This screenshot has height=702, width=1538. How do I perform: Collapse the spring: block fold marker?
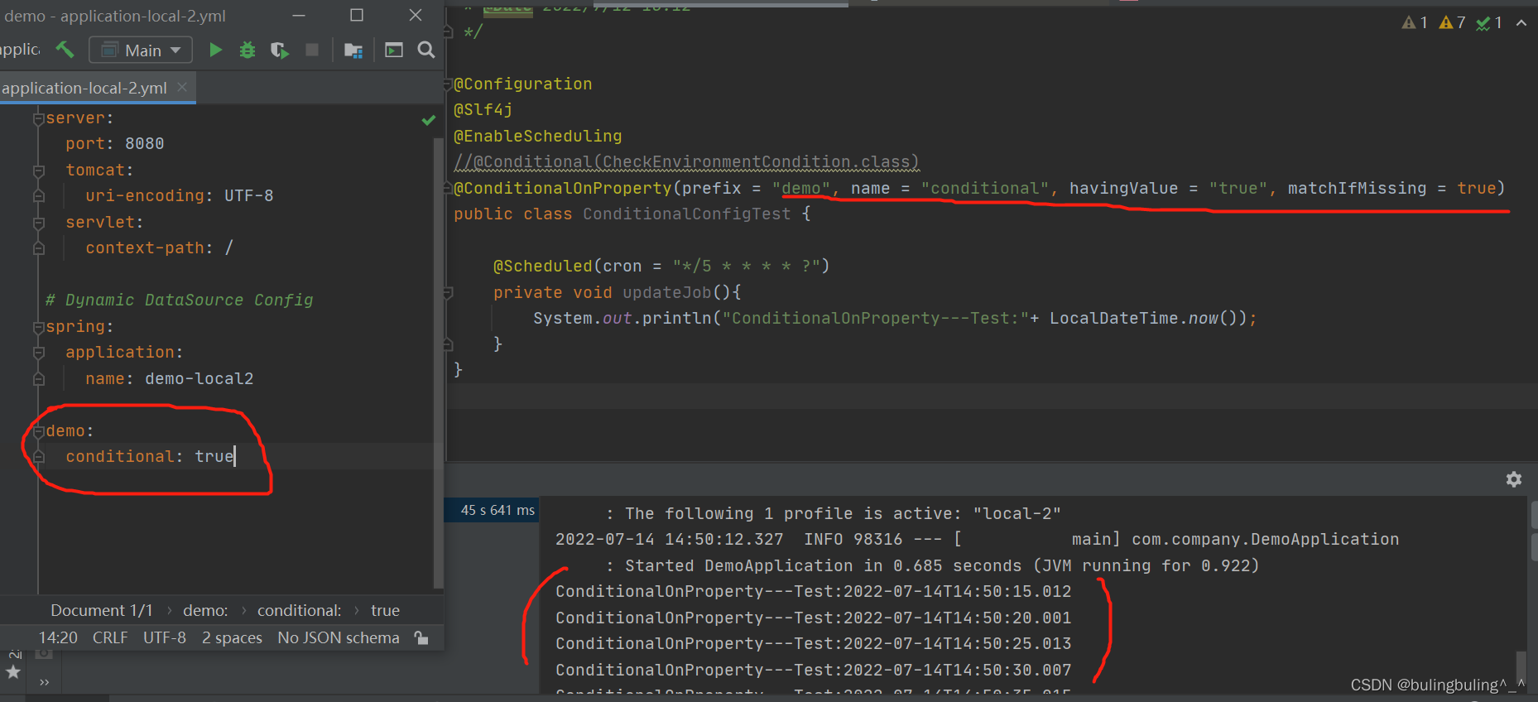tap(38, 327)
